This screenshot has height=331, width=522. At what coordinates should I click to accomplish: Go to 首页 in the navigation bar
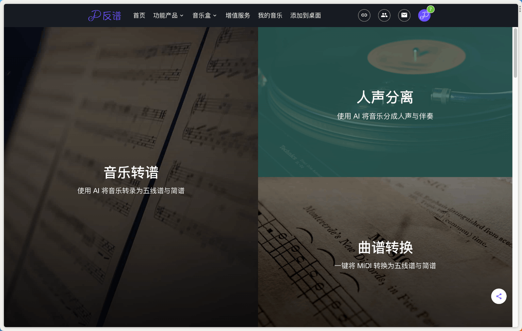click(x=139, y=15)
